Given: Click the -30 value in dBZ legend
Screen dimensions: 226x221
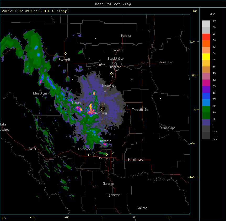Looking at the screenshot, I should (215, 139).
